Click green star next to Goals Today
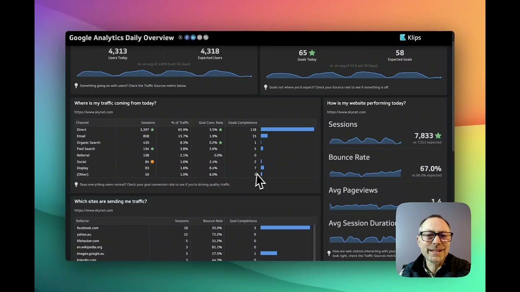The width and height of the screenshot is (520, 292). 312,53
